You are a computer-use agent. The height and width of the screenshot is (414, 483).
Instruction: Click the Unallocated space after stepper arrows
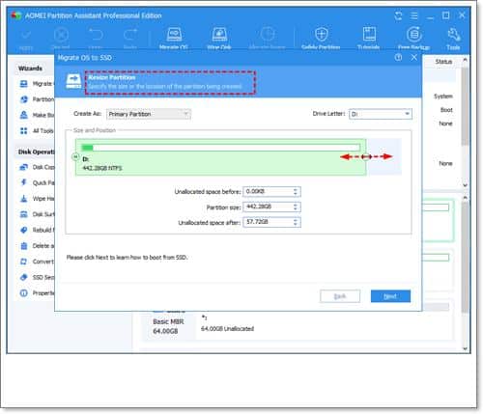click(x=296, y=222)
